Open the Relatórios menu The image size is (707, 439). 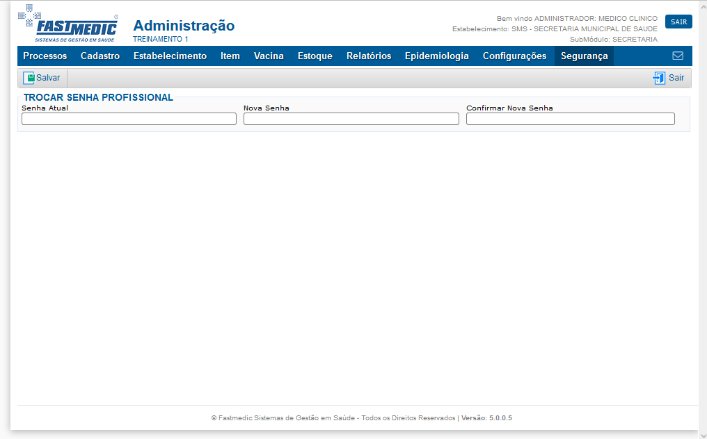[x=369, y=56]
